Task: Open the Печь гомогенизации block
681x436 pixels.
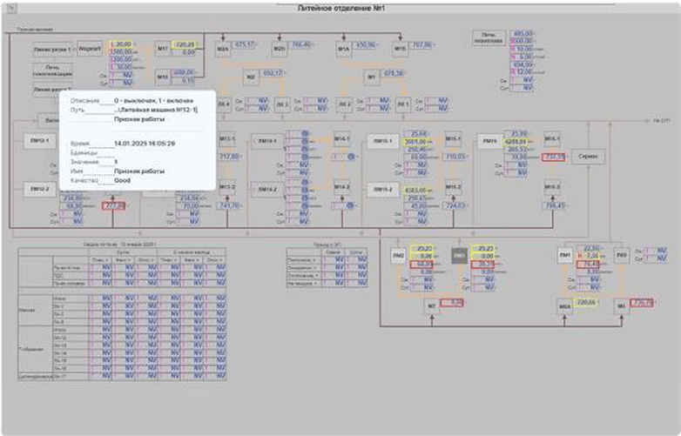Action: coord(54,70)
